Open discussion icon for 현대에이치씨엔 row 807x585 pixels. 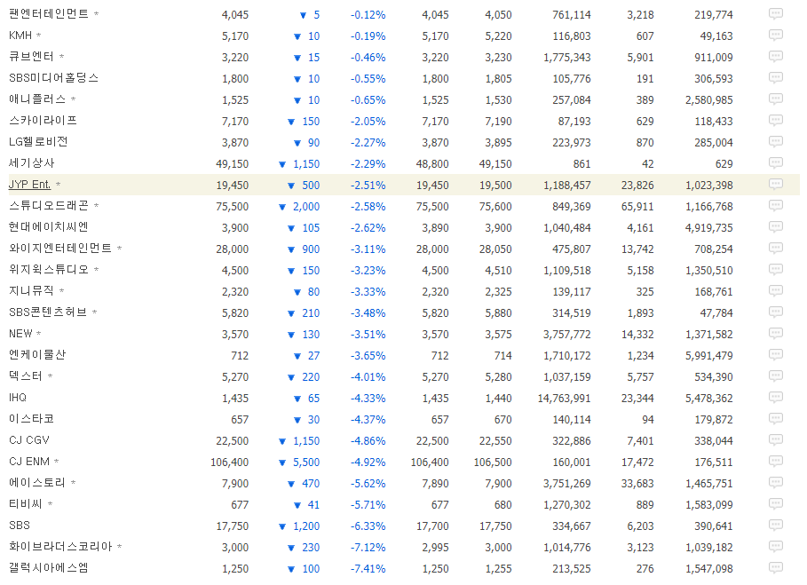[x=776, y=227]
